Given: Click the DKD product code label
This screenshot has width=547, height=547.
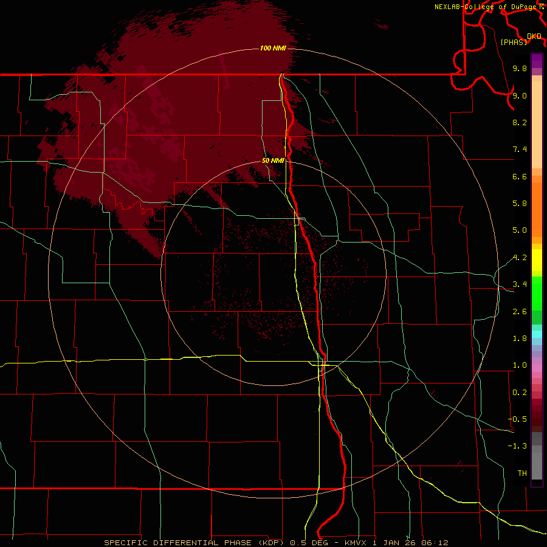Looking at the screenshot, I should 534,36.
